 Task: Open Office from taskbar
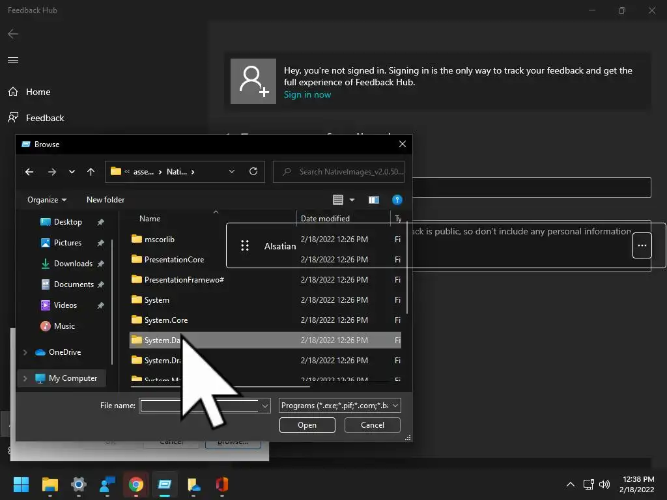[222, 484]
